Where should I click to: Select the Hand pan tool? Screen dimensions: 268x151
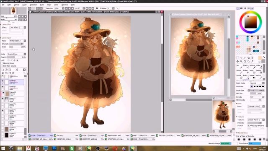pyautogui.click(x=248, y=61)
